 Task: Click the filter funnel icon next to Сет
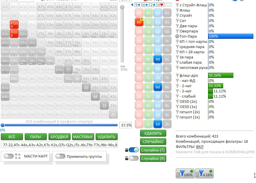click(x=177, y=21)
